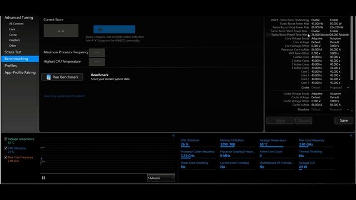The height and width of the screenshot is (200, 356).
Task: Pause the monitoring graph
Action: tap(43, 178)
